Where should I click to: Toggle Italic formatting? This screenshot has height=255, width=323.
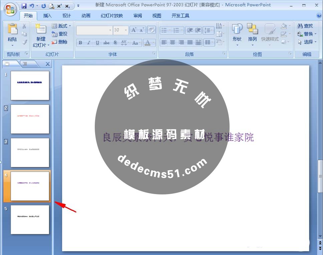(88, 43)
